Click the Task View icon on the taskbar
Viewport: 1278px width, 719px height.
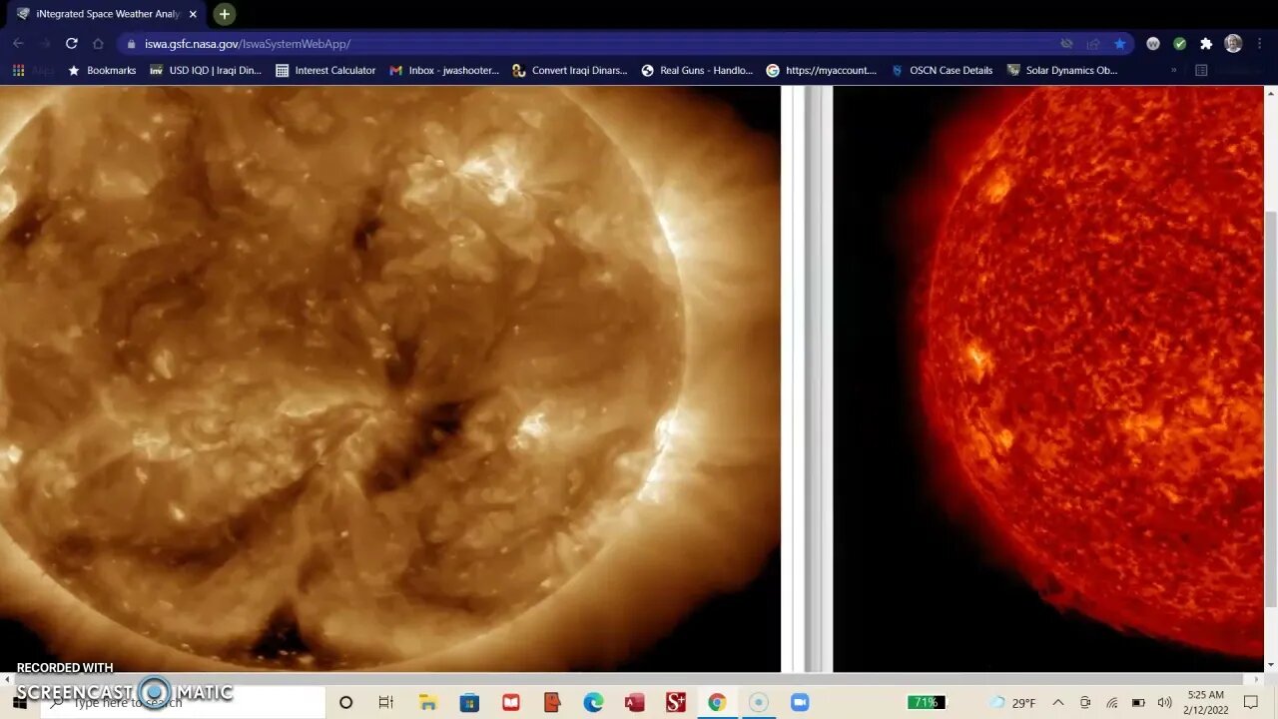386,702
